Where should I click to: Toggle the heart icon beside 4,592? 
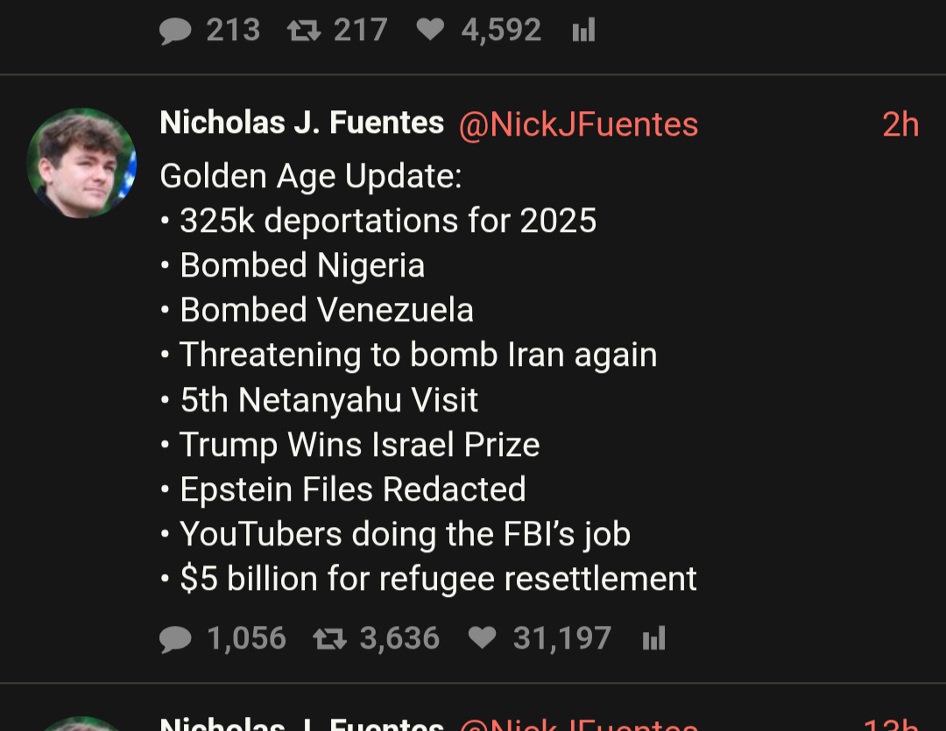coord(430,31)
